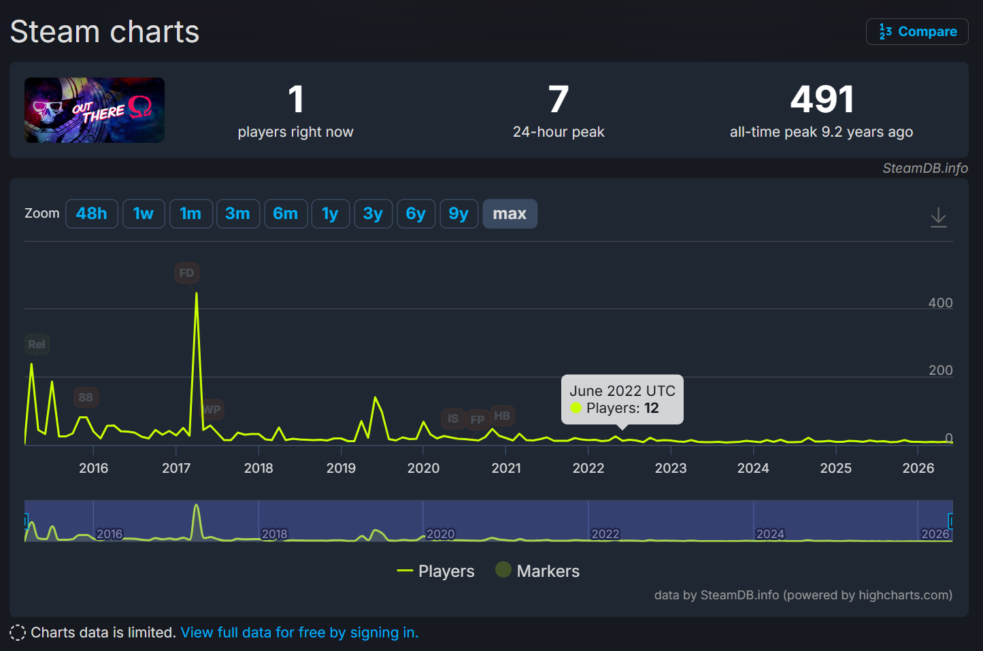
Task: Set zoom to 48h
Action: point(92,214)
